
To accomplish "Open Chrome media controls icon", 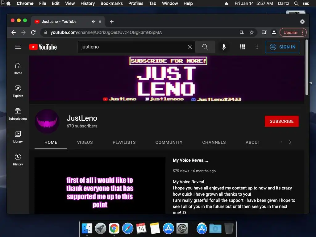I will tap(264, 32).
